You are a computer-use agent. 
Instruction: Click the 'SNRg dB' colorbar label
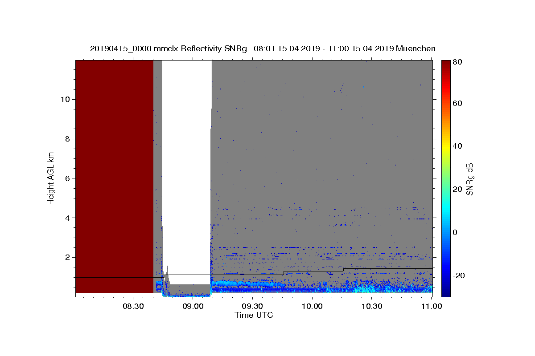point(469,179)
